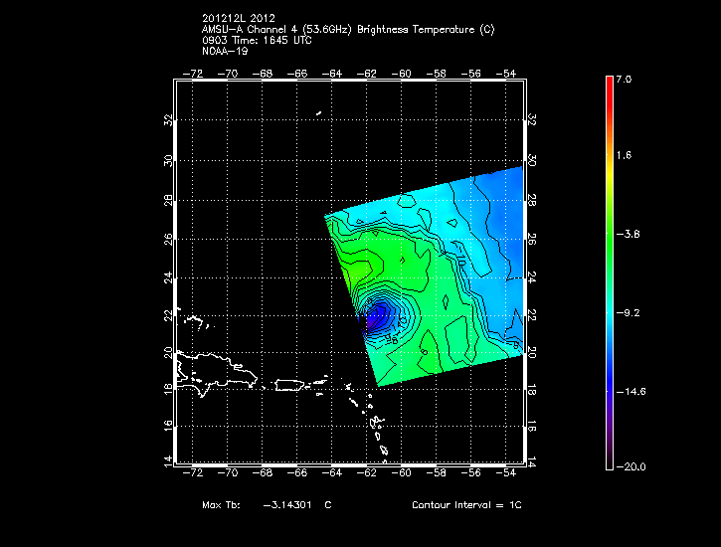721x547 pixels.
Task: Click the storm's dark blue cold core
Action: [x=379, y=318]
